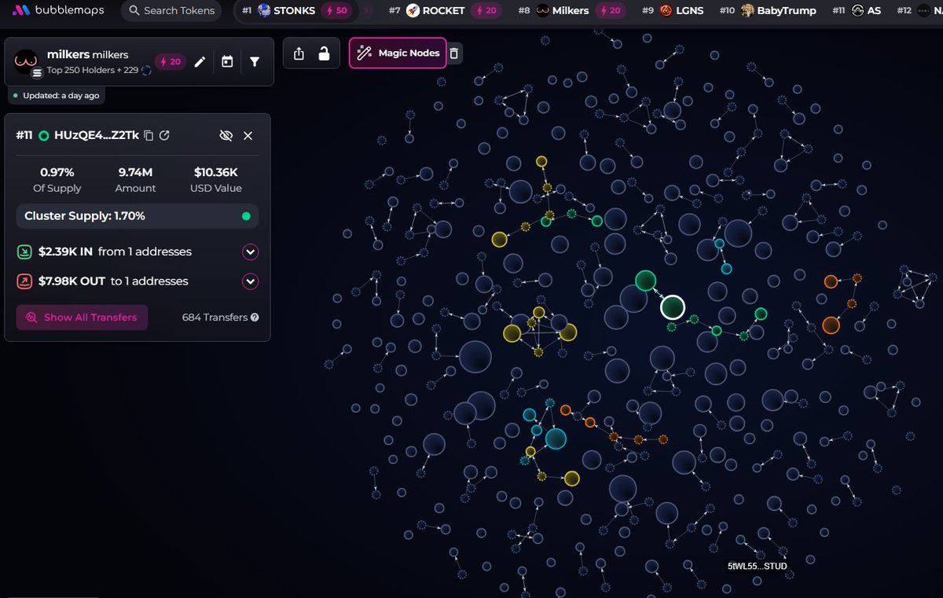Click the green incoming transfer icon
The width and height of the screenshot is (943, 598).
pos(24,252)
